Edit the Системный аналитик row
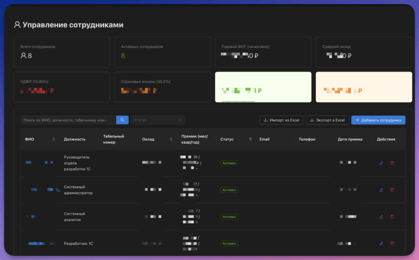419x260 pixels. click(x=381, y=217)
